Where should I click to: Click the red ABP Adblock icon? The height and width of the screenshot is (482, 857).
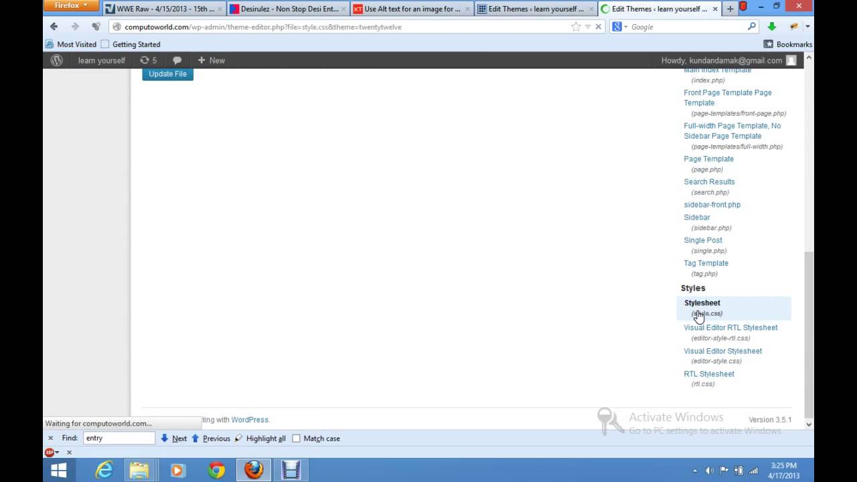click(50, 453)
